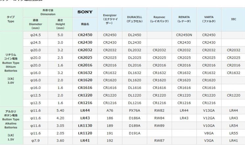245x148 pixels.
Task: Click the V13GA cell
Action: (209, 110)
